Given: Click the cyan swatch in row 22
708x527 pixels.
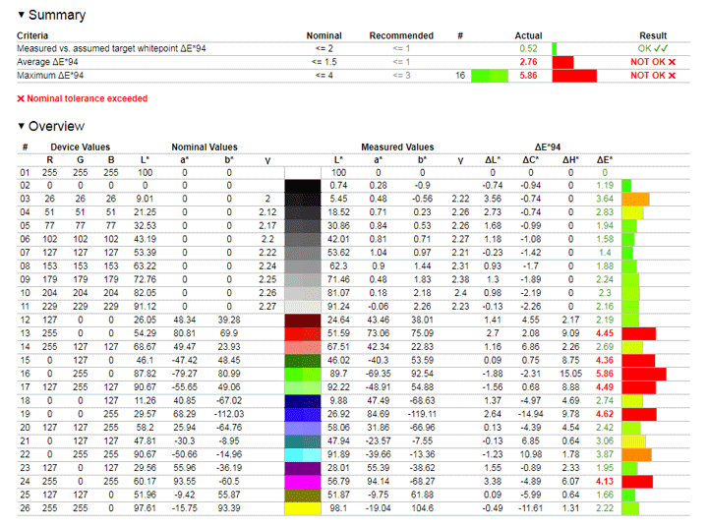Looking at the screenshot, I should [x=303, y=455].
